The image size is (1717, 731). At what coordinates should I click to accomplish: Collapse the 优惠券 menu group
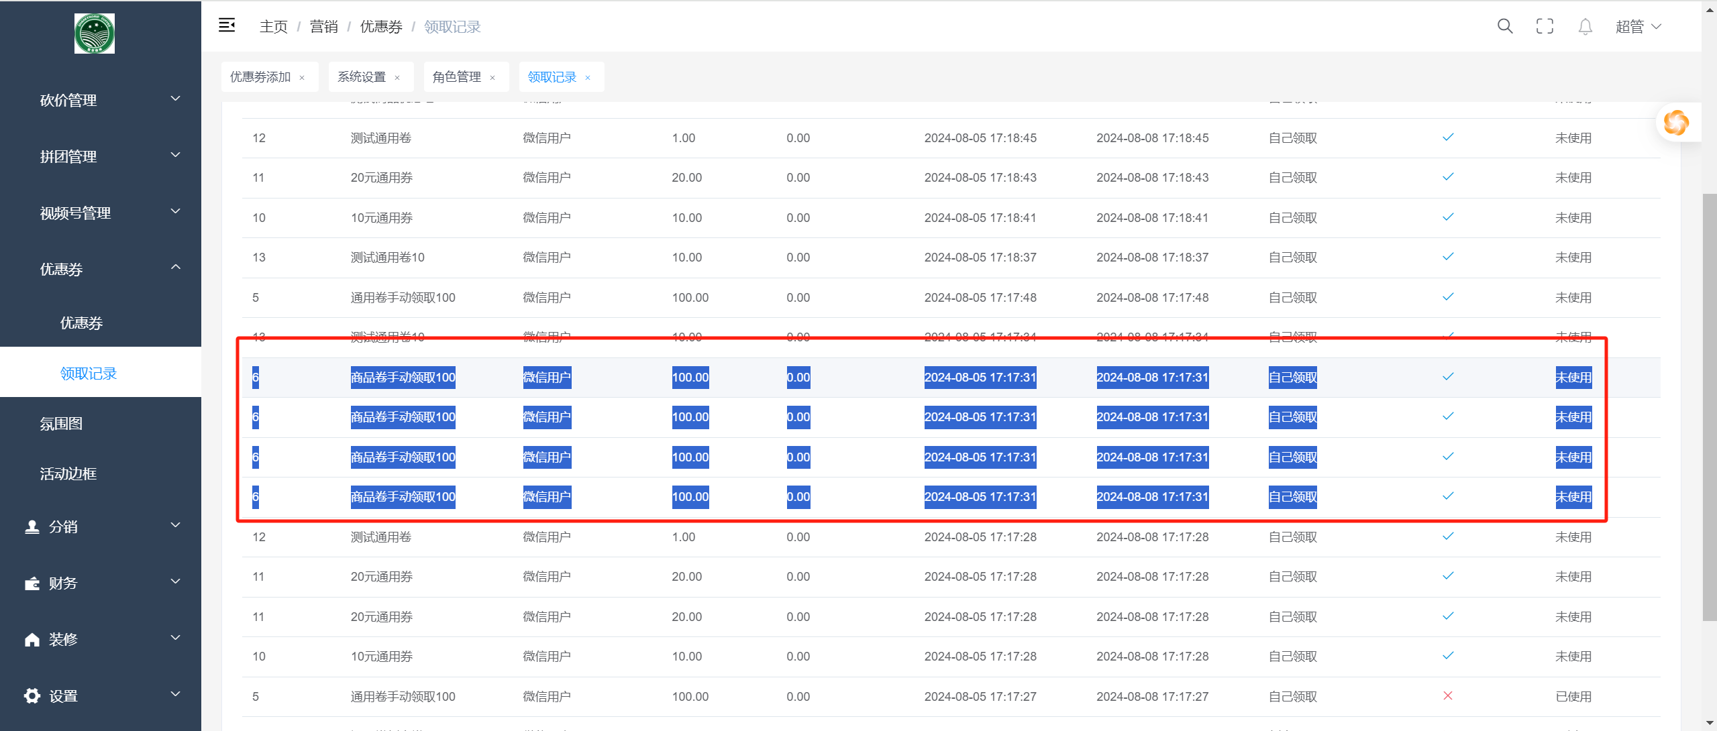(x=101, y=269)
